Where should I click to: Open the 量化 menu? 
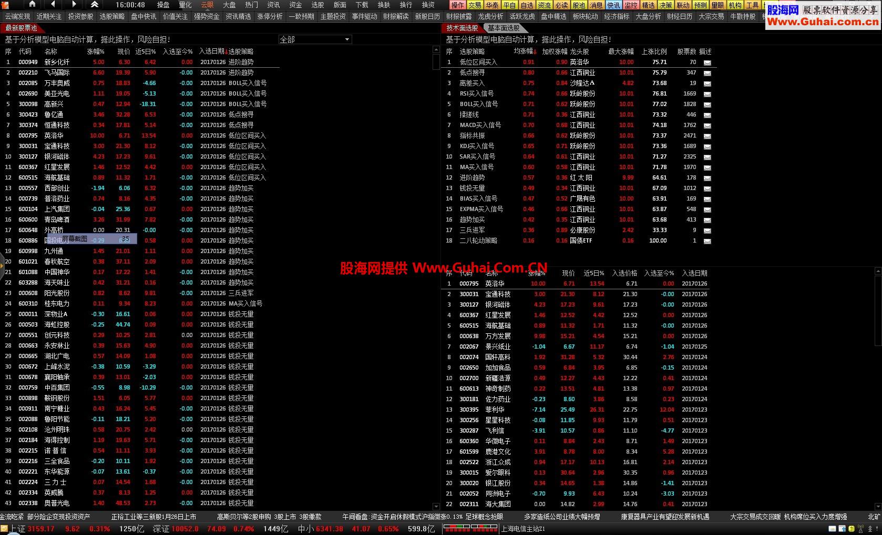pyautogui.click(x=185, y=5)
